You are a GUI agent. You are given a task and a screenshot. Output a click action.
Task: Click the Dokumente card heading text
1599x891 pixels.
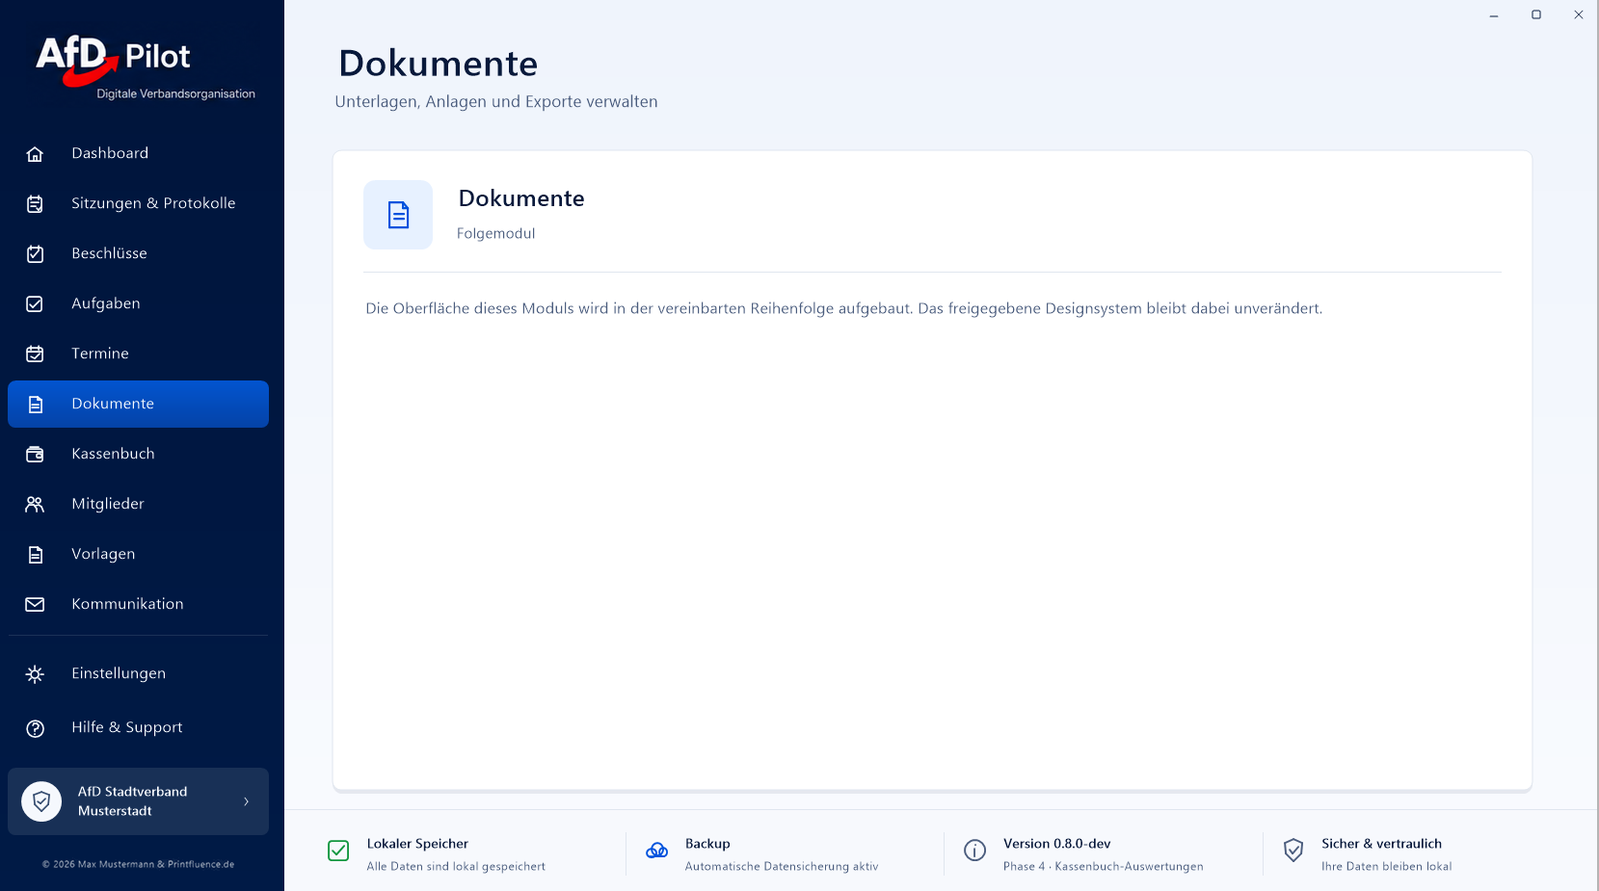coord(521,198)
